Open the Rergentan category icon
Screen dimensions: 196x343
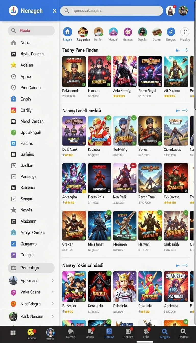click(x=83, y=32)
